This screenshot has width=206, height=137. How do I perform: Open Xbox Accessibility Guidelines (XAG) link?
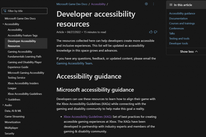tap(87, 117)
